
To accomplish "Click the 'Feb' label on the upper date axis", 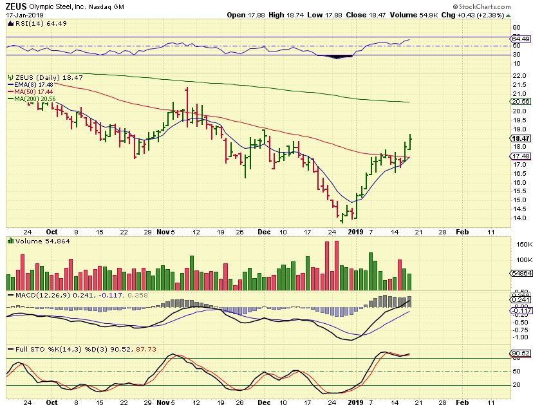I will point(462,232).
